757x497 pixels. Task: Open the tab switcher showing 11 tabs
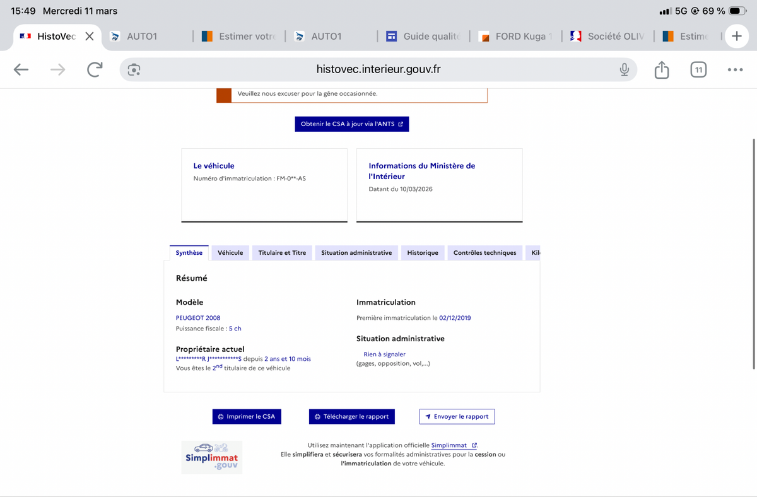coord(698,70)
